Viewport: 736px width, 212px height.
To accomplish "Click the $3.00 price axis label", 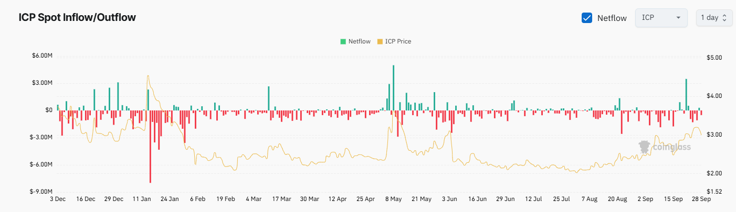I will click(715, 135).
